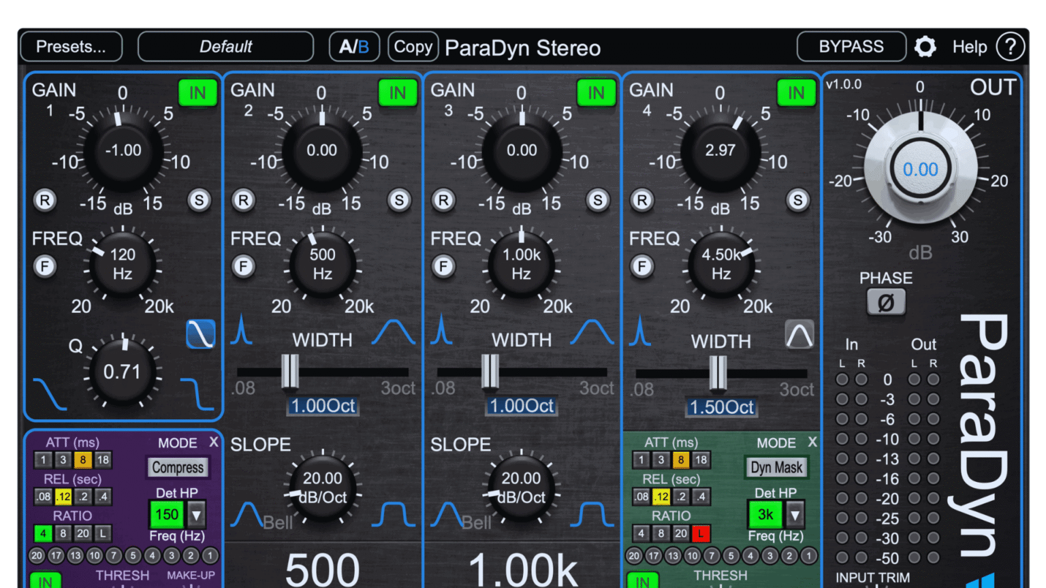This screenshot has height=588, width=1046.
Task: Open band 1 Det HP frequency dropdown arrow
Action: [196, 514]
